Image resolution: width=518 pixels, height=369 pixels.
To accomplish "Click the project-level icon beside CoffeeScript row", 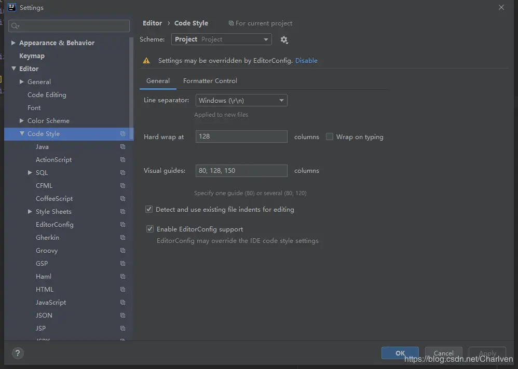I will (x=122, y=199).
